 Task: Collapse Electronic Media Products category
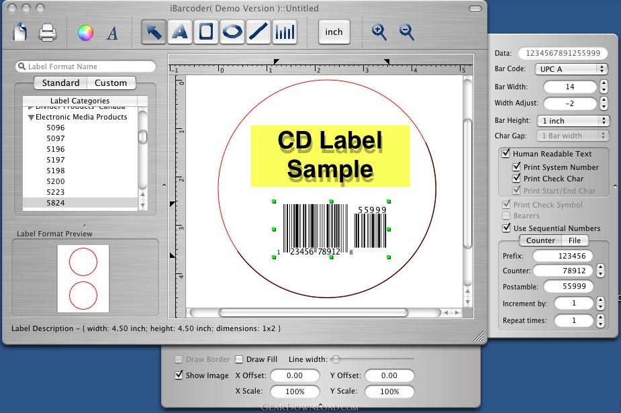tap(31, 118)
